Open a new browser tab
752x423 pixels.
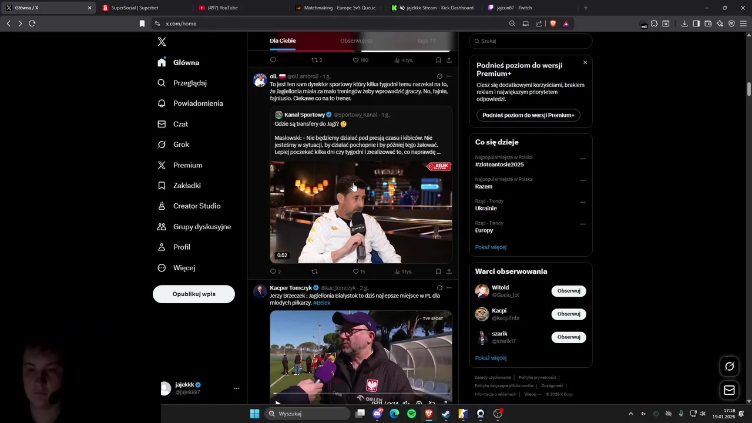[x=586, y=8]
